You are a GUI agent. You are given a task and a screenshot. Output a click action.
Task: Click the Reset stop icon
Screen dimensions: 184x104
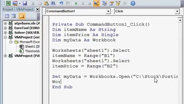[89, 3]
